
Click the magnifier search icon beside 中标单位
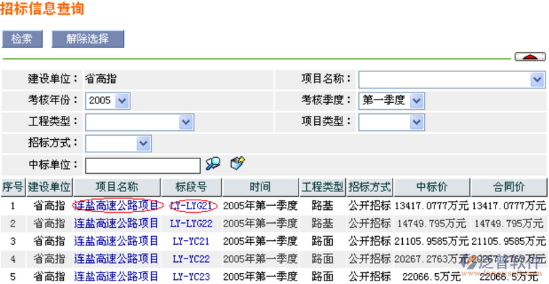tap(213, 163)
